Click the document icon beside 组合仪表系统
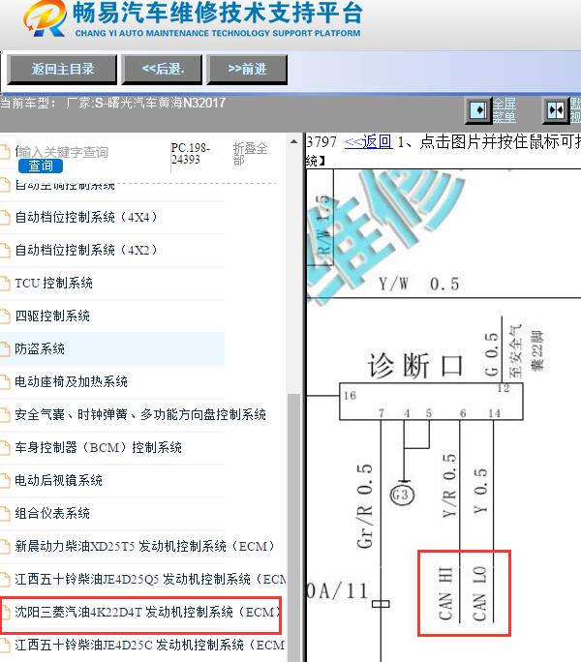Image resolution: width=581 pixels, height=662 pixels. pyautogui.click(x=5, y=514)
